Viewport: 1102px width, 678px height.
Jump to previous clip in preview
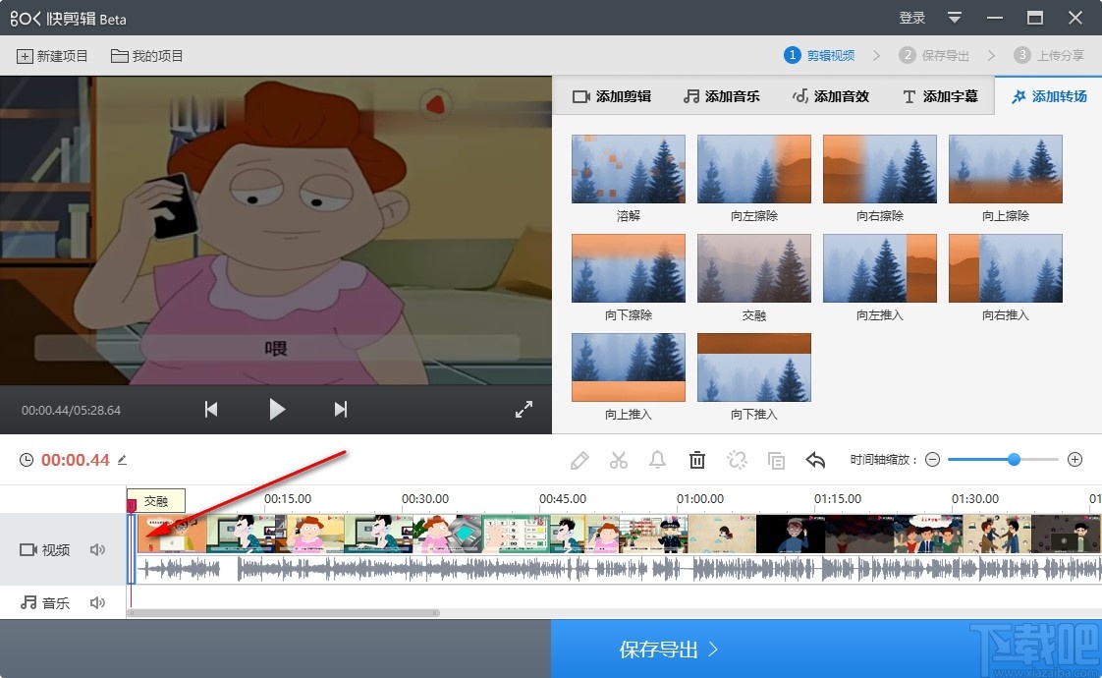click(211, 410)
